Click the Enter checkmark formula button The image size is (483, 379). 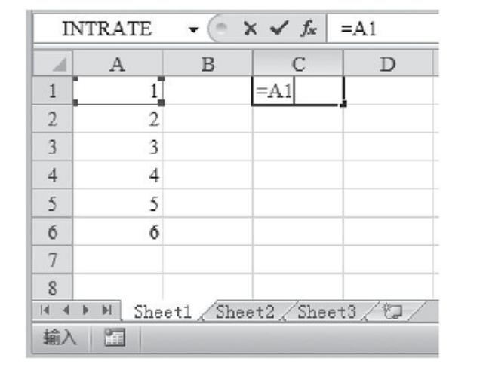click(x=280, y=29)
